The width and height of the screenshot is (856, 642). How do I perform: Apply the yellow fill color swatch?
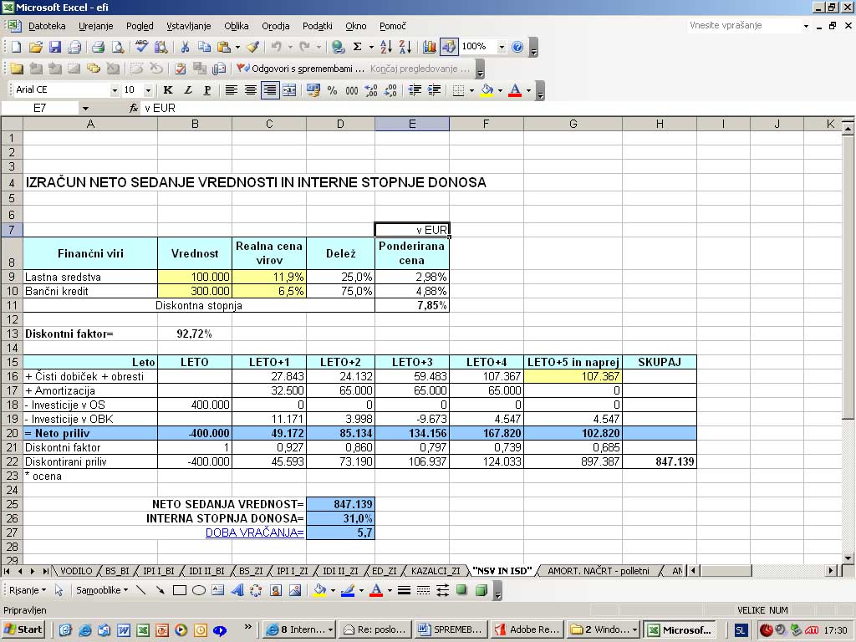click(487, 90)
